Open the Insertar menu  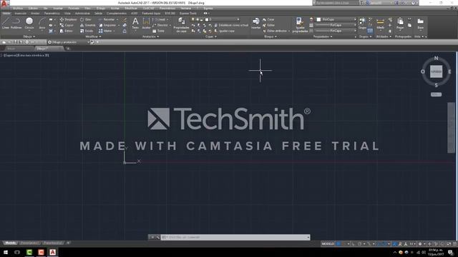pyautogui.click(x=58, y=9)
